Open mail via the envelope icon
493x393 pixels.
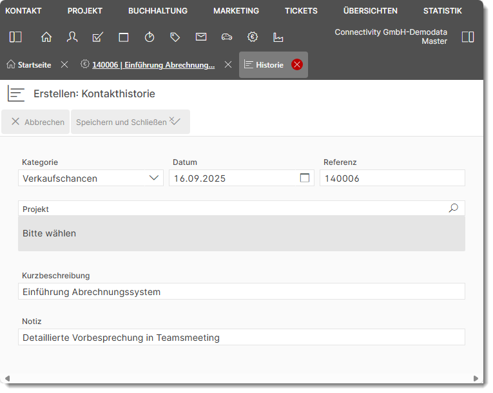coord(201,37)
